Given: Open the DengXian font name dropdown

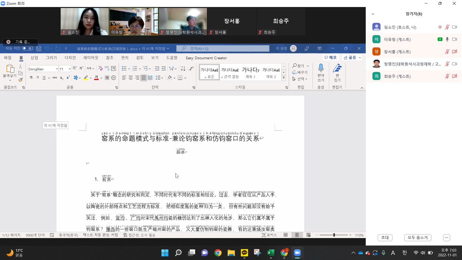Looking at the screenshot, I should [x=57, y=69].
